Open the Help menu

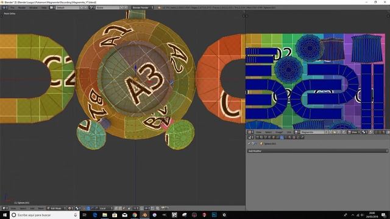(x=44, y=7)
